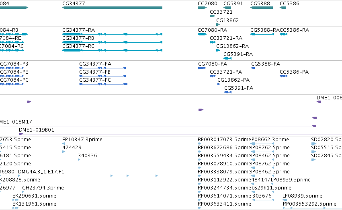This screenshot has width=342, height=210.
Task: Click RP003017073.5prime EST label
Action: click(x=224, y=140)
